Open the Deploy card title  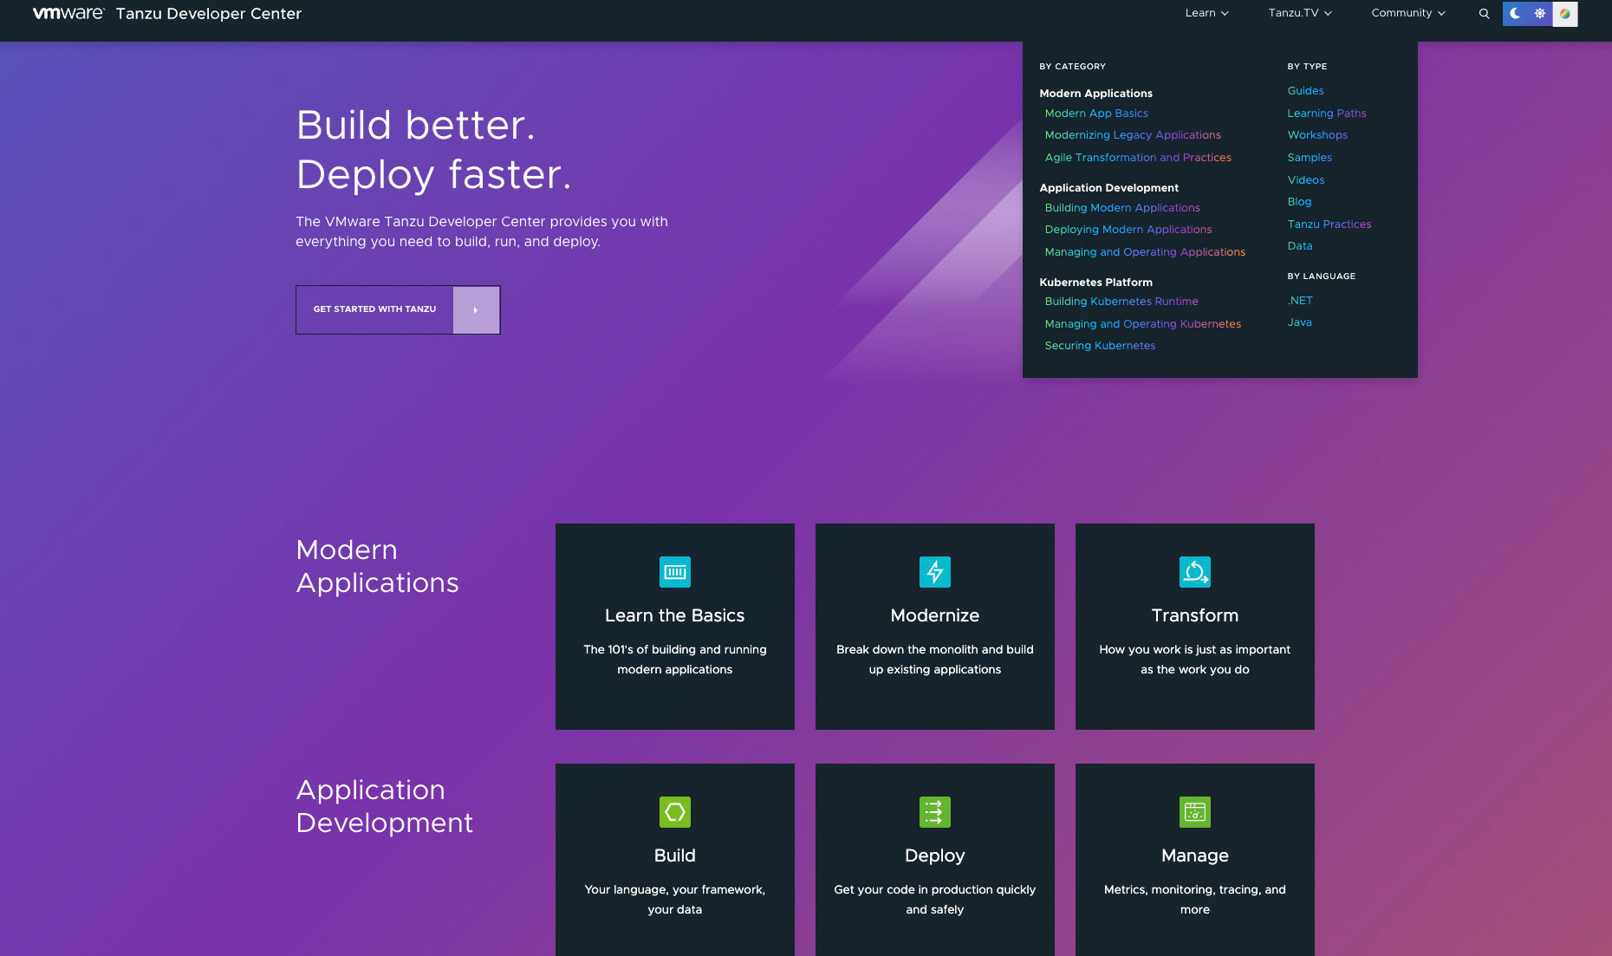click(935, 855)
